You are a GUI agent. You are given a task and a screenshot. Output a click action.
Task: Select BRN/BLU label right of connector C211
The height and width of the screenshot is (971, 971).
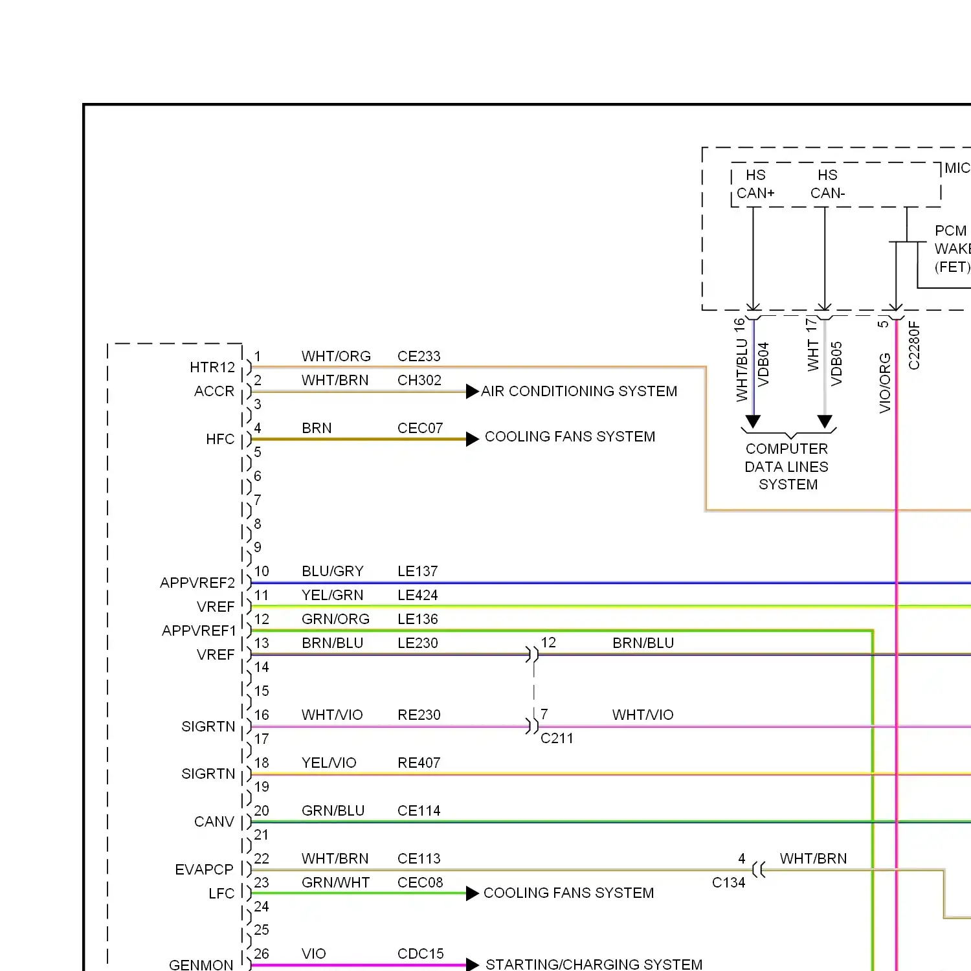[x=643, y=643]
